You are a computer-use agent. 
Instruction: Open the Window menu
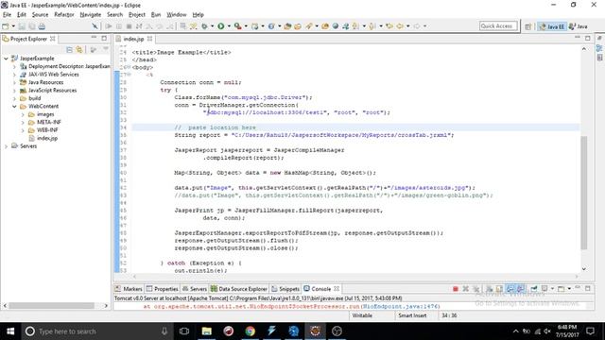coord(177,15)
